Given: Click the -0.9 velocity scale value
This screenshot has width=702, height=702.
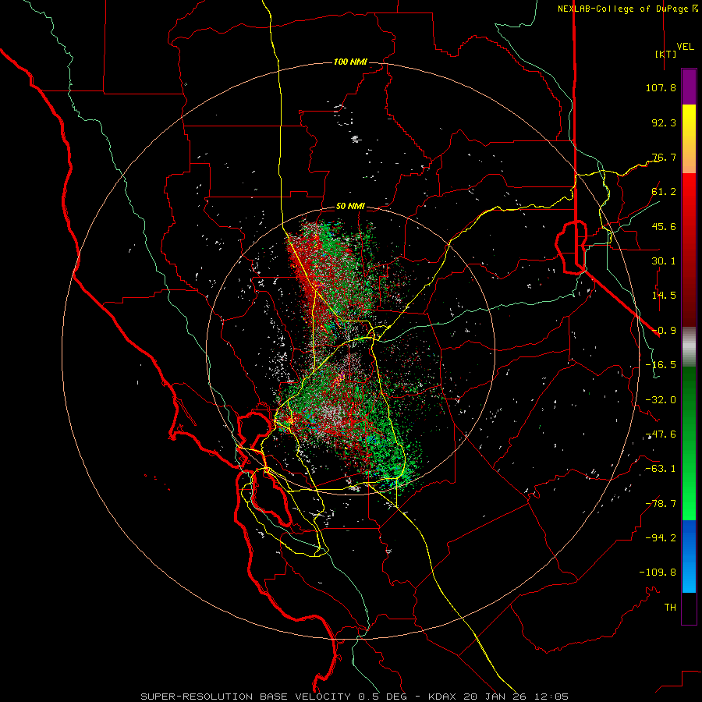Looking at the screenshot, I should click(x=664, y=331).
